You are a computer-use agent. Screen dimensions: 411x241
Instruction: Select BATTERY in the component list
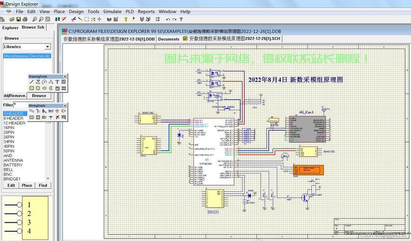tap(13, 165)
